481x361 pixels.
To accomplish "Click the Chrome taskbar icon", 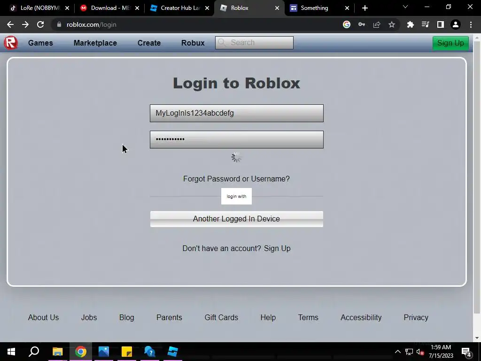I will pyautogui.click(x=81, y=352).
